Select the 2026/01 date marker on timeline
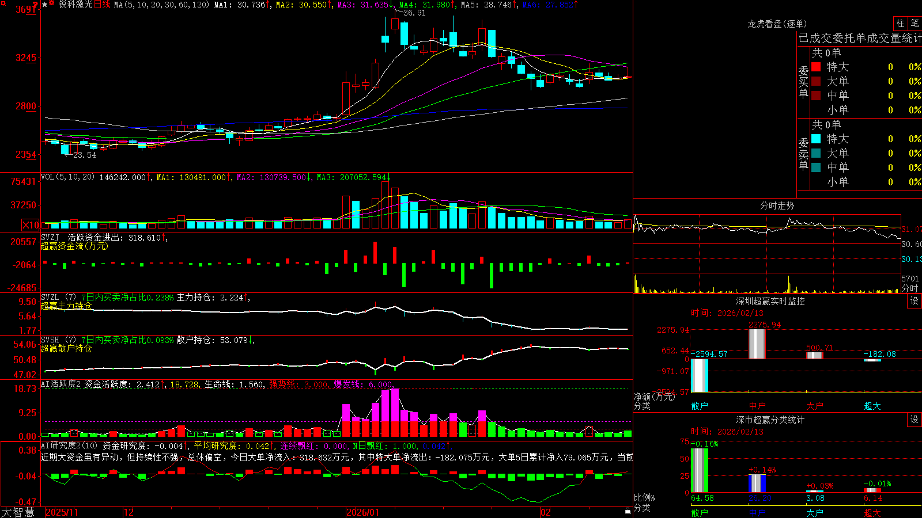 [362, 512]
